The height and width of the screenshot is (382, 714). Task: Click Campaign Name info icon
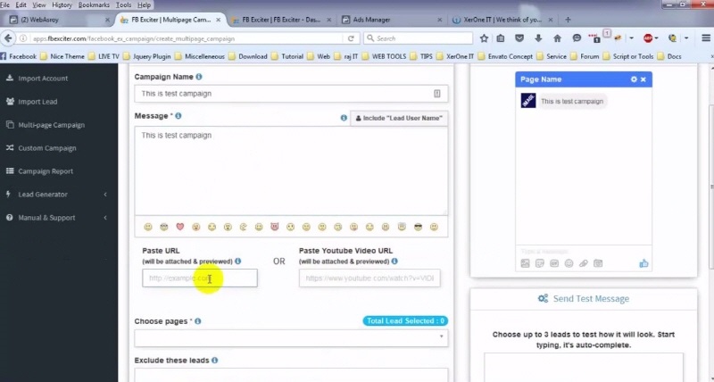click(199, 77)
